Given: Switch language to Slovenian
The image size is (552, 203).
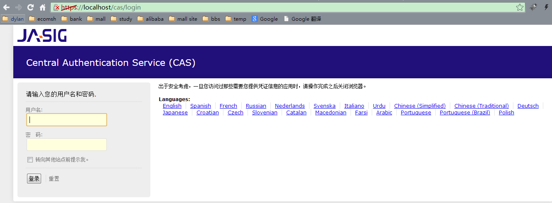Looking at the screenshot, I should pyautogui.click(x=265, y=112).
